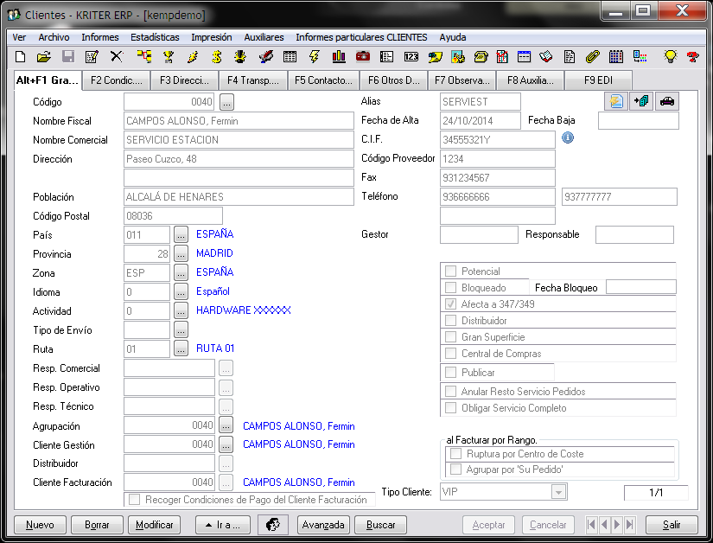713x543 pixels.
Task: Open the Zona lookup ellipsis button
Action: pyautogui.click(x=181, y=273)
